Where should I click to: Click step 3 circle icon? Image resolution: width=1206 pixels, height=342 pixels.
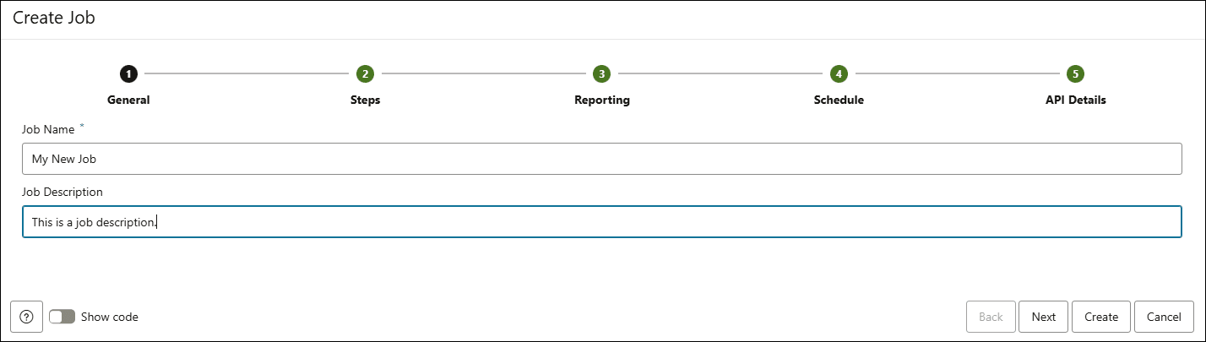click(x=601, y=74)
